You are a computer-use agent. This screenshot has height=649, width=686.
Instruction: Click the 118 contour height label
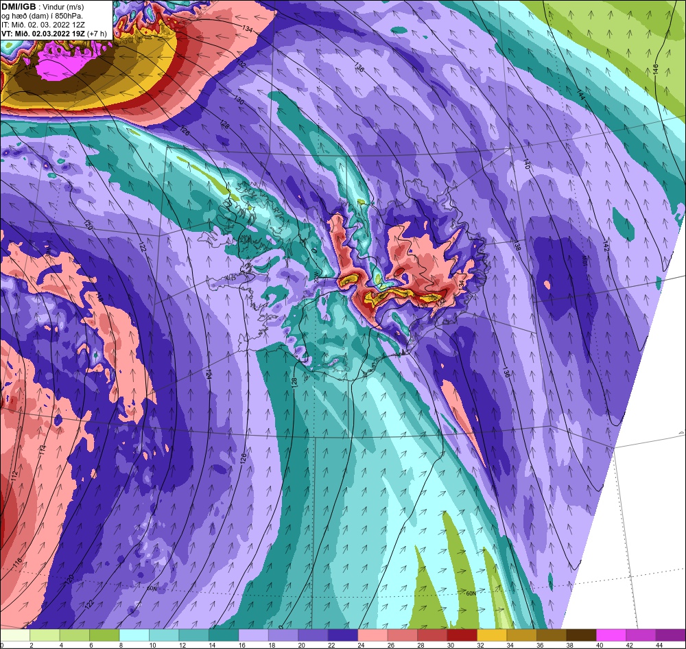coord(99,298)
